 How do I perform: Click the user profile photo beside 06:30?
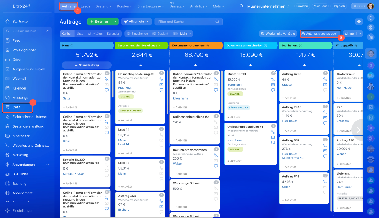pos(371,6)
